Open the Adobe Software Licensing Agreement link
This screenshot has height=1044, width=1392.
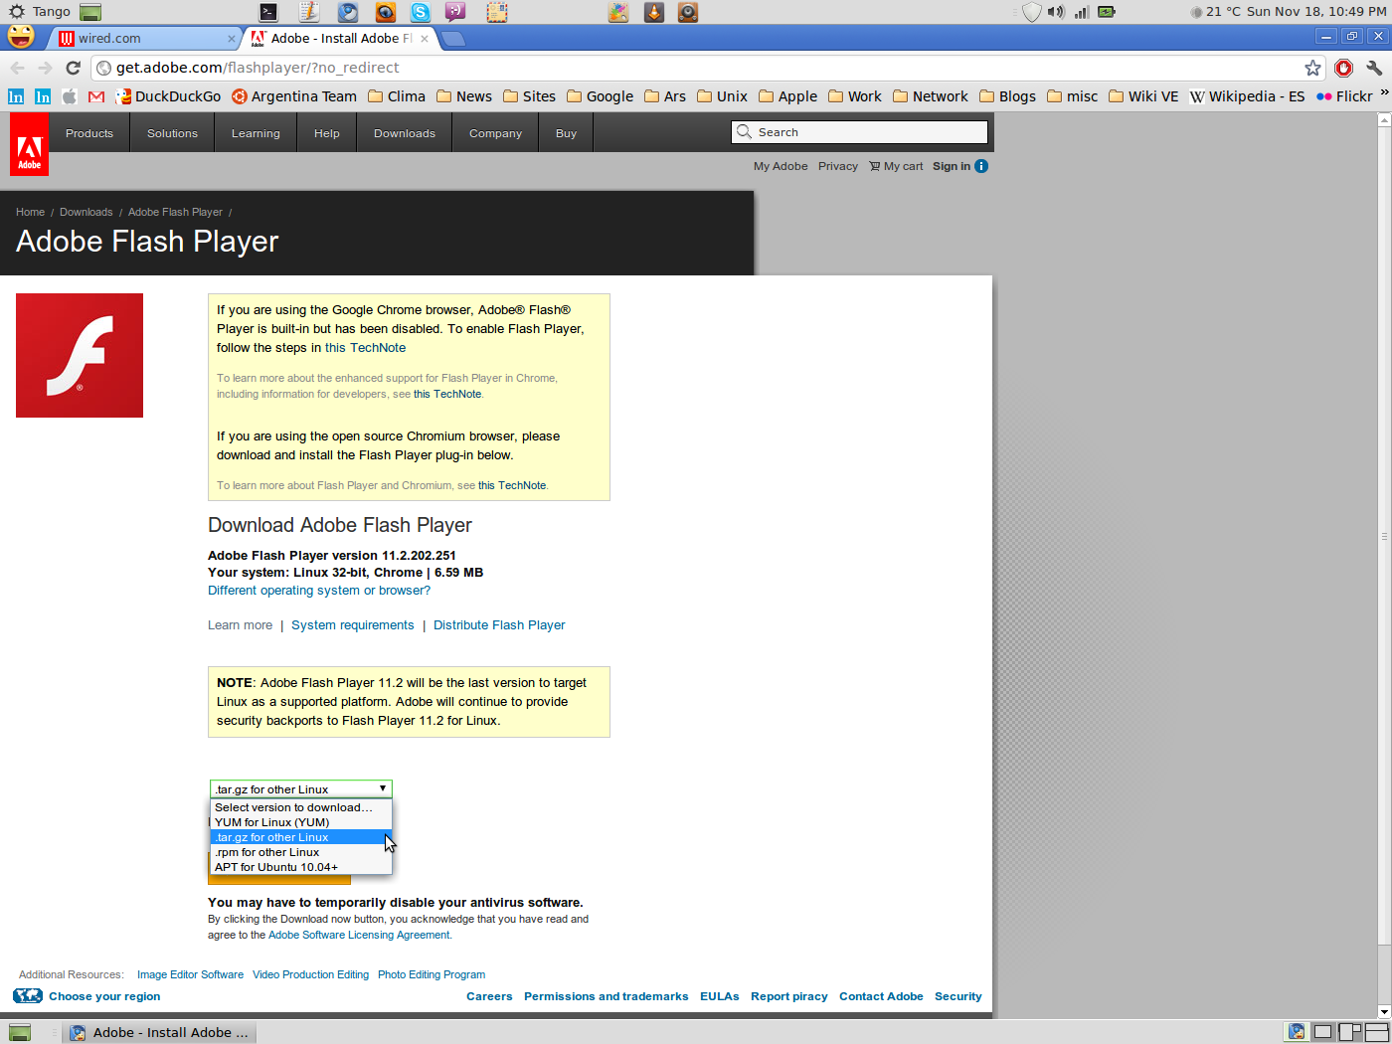pos(359,935)
